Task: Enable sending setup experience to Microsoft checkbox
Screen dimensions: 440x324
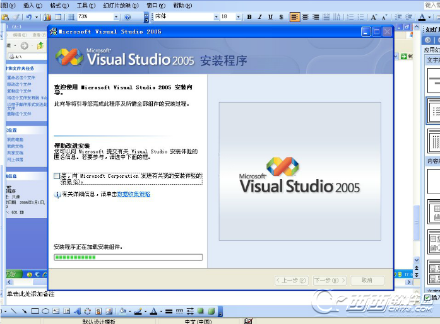Action: pos(57,176)
